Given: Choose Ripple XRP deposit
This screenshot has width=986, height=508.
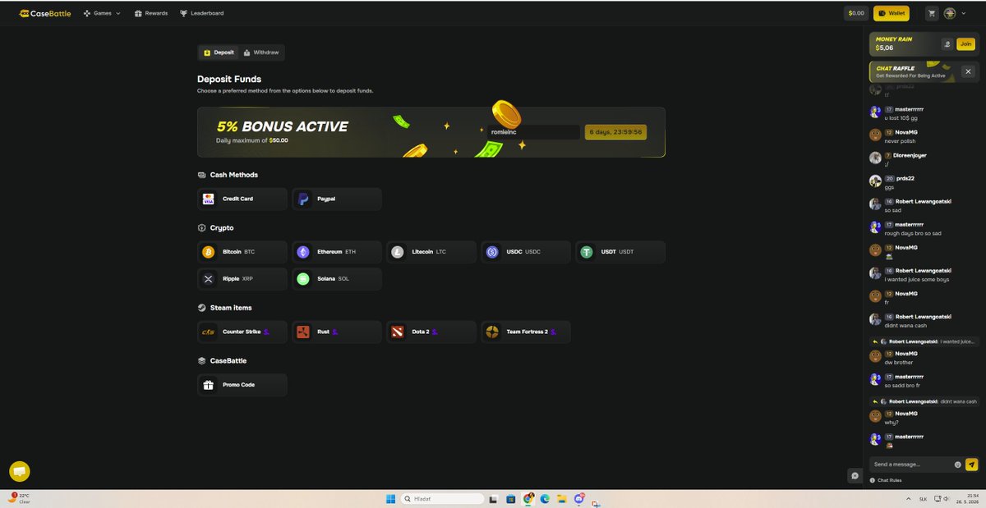Looking at the screenshot, I should click(242, 278).
